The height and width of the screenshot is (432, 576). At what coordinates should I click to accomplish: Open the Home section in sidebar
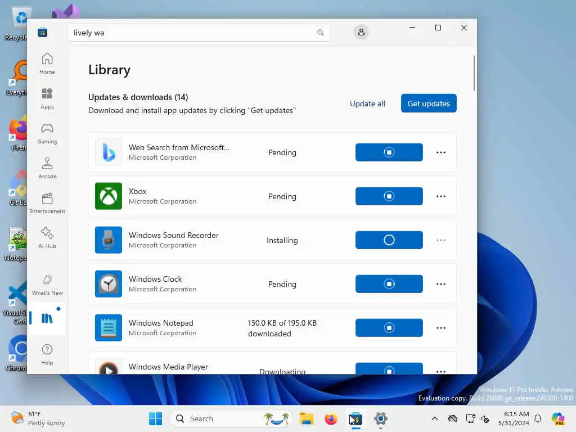point(47,64)
